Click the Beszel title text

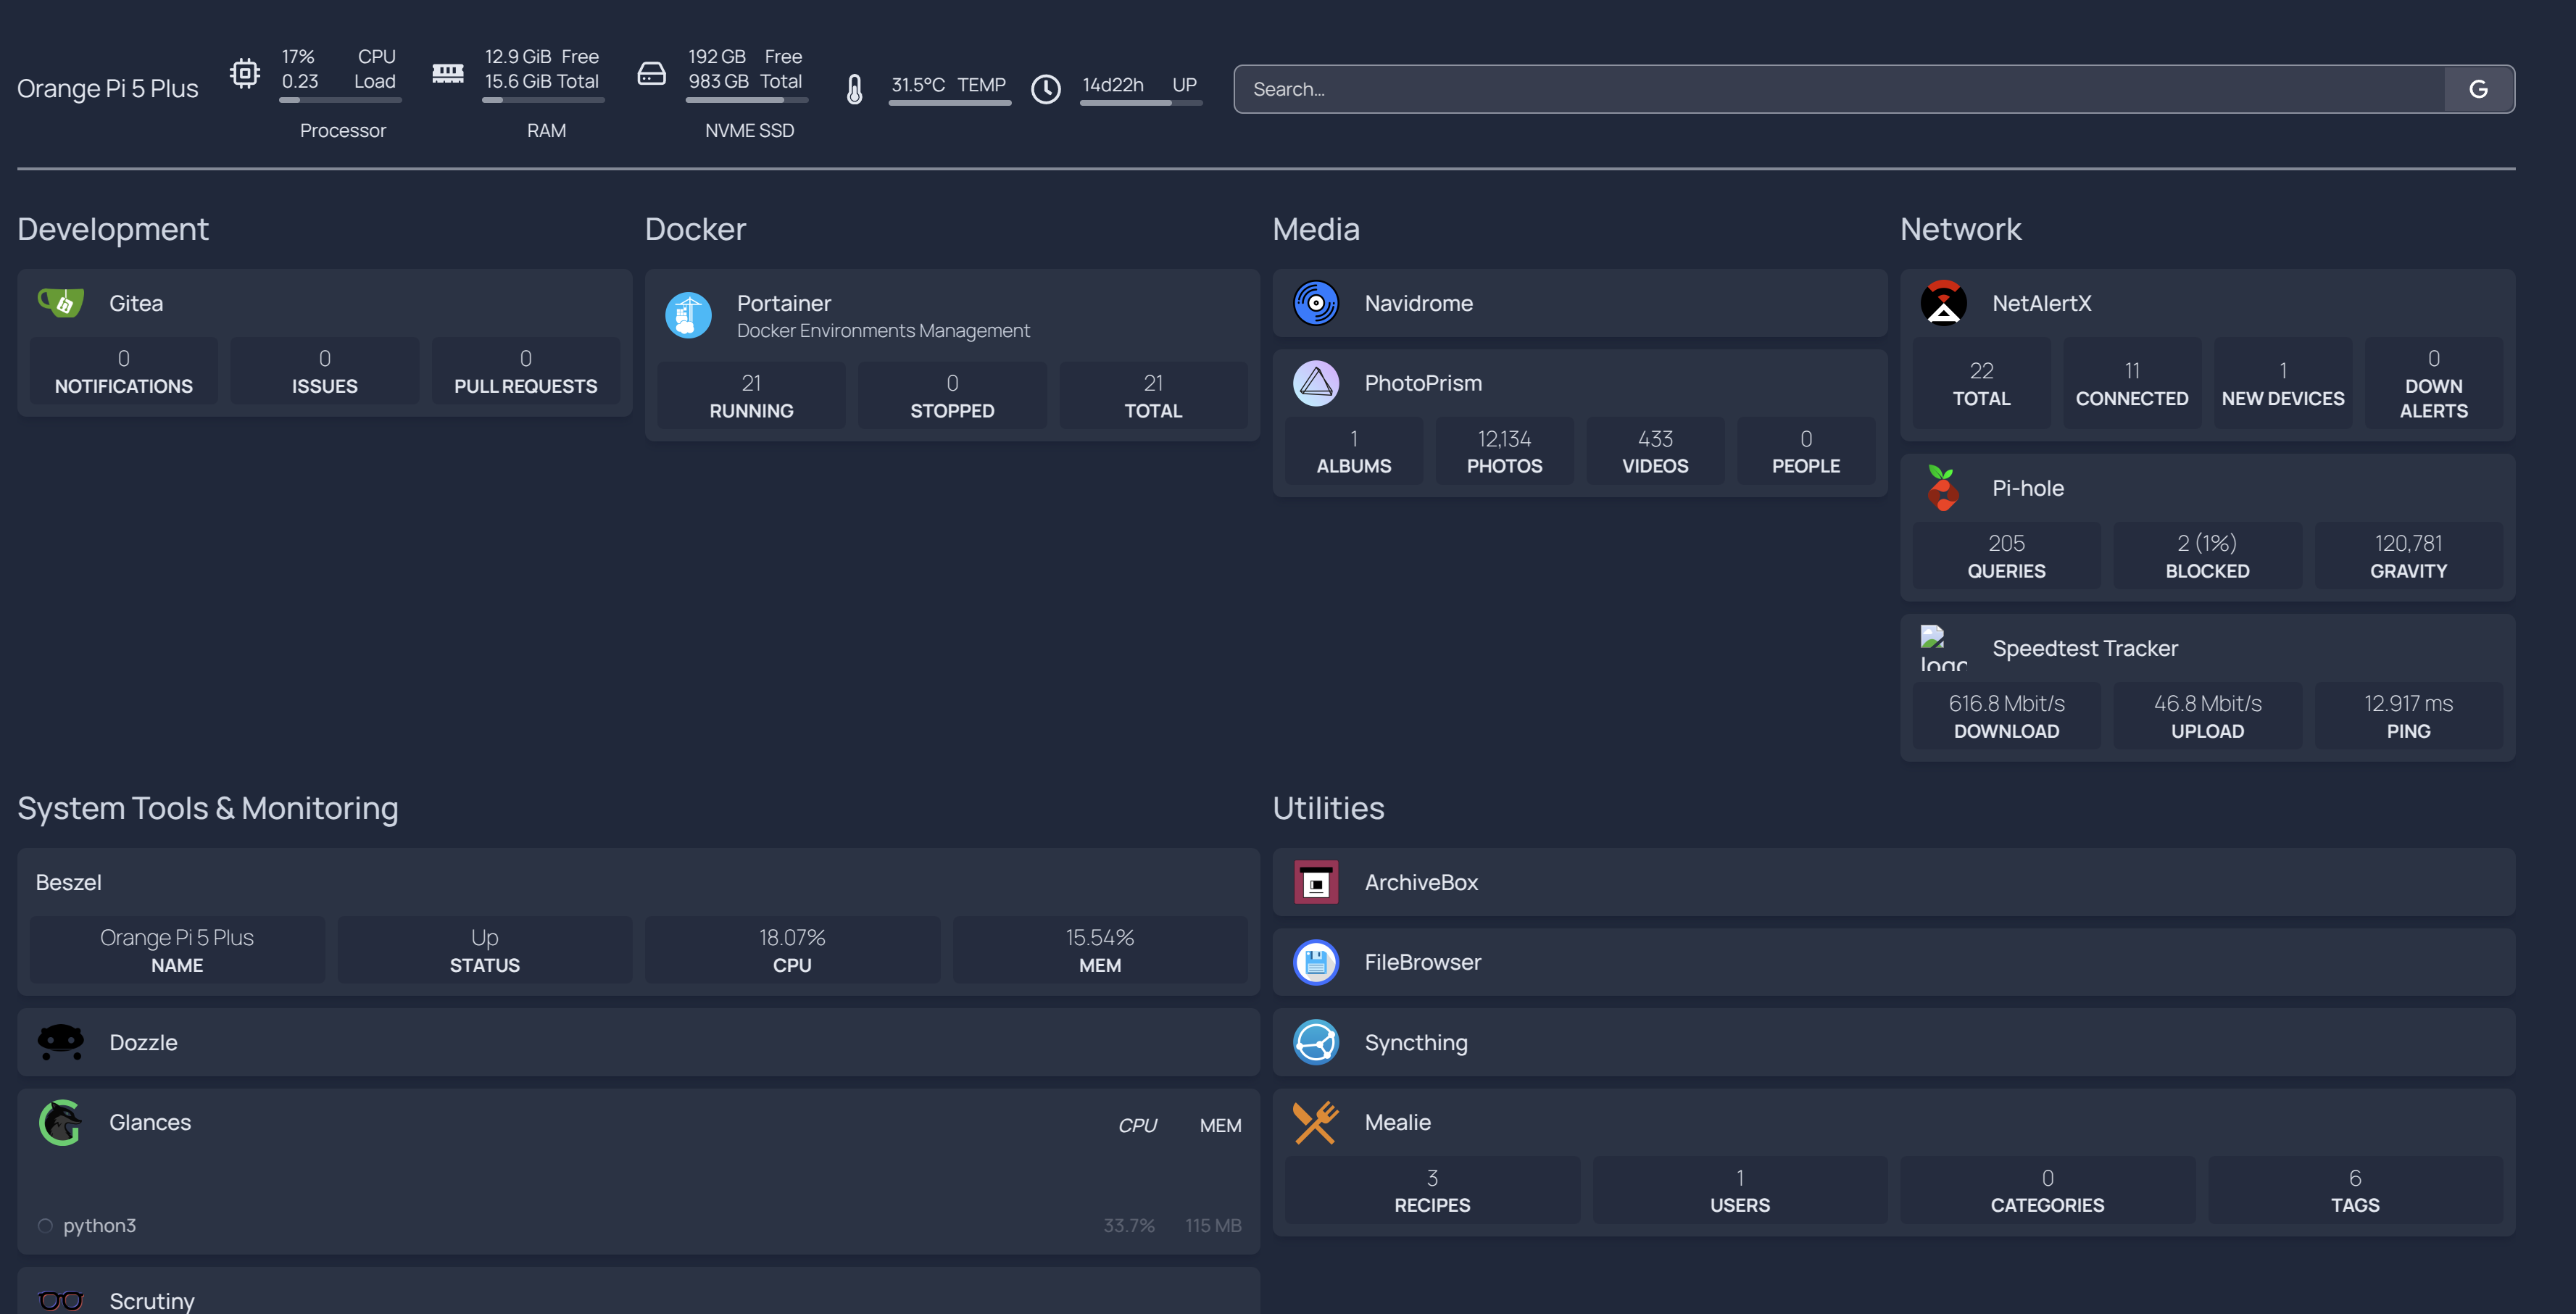pos(68,882)
